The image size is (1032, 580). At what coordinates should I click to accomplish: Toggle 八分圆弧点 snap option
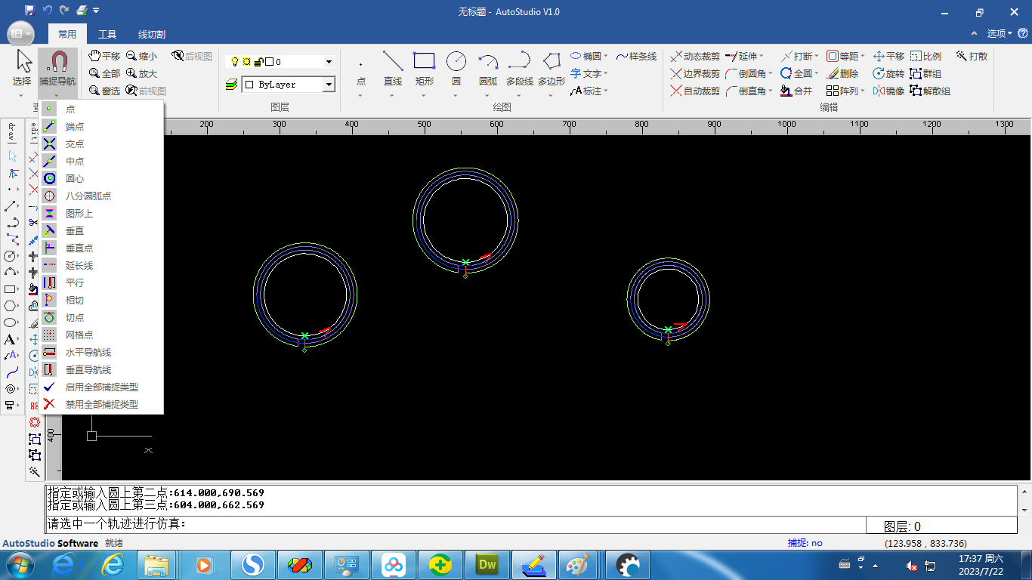coord(101,196)
